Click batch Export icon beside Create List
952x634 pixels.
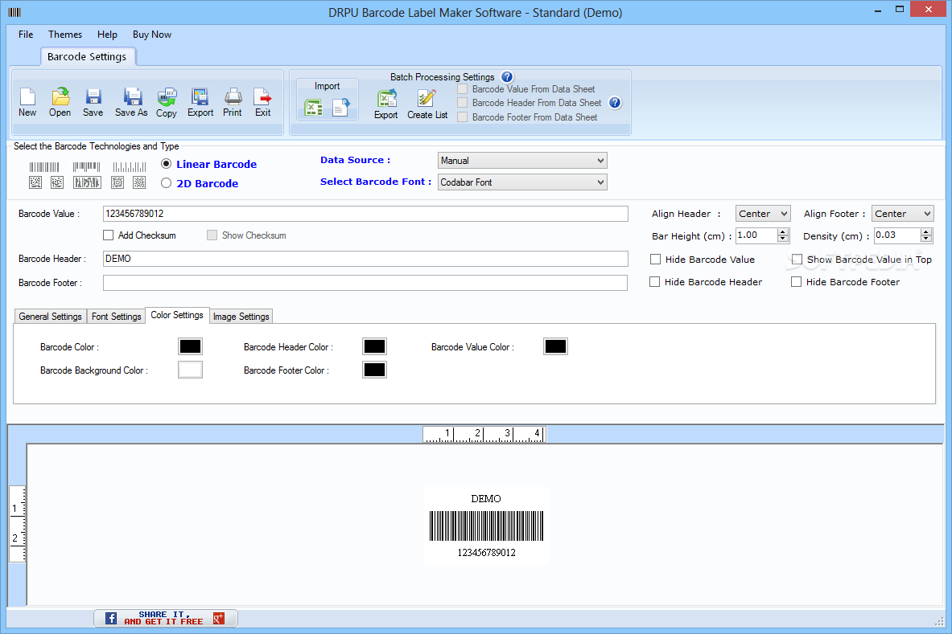click(x=386, y=104)
